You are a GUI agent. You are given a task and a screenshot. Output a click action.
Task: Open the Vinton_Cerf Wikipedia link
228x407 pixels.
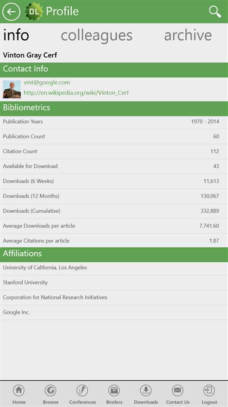pyautogui.click(x=76, y=92)
